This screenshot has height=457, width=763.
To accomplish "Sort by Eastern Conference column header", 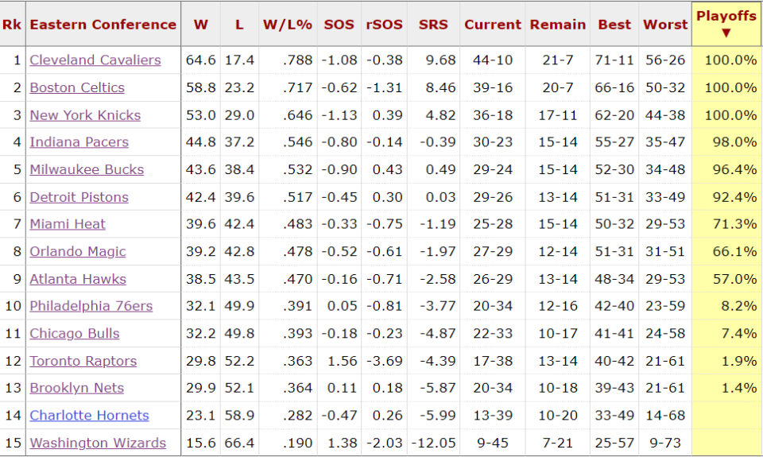I will pos(103,25).
